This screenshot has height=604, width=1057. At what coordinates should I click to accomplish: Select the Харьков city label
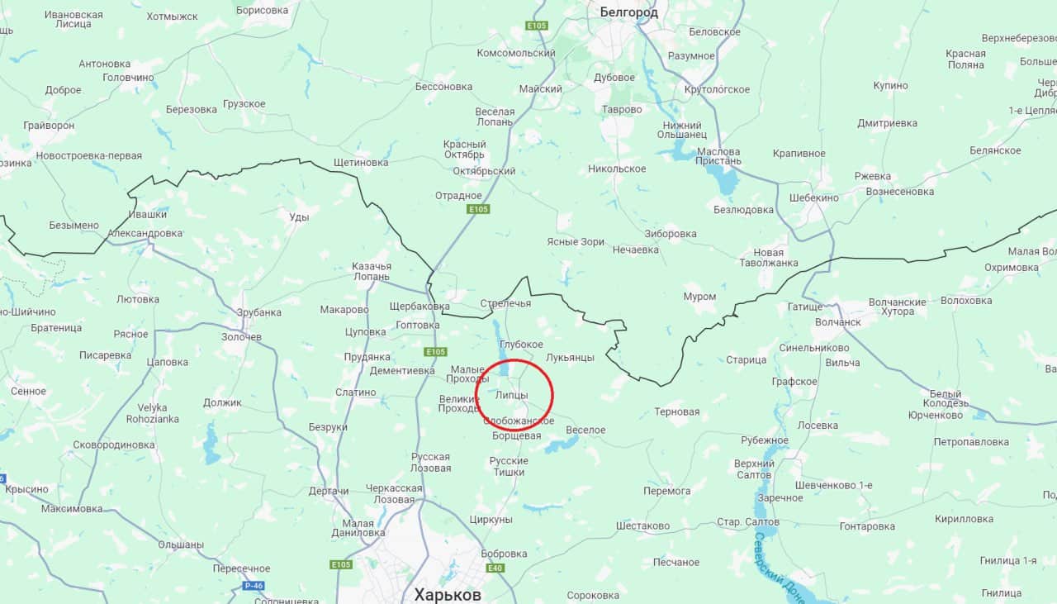[x=448, y=594]
